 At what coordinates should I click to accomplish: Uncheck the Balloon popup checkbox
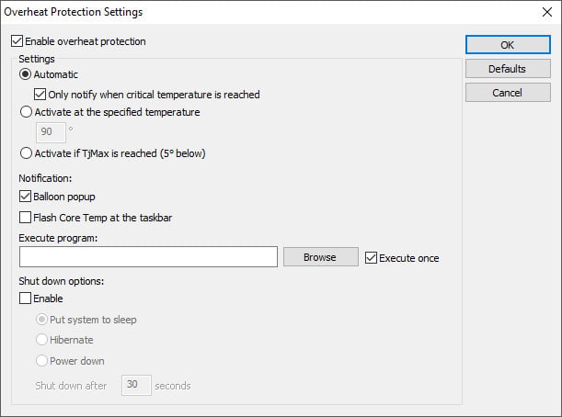pos(25,197)
